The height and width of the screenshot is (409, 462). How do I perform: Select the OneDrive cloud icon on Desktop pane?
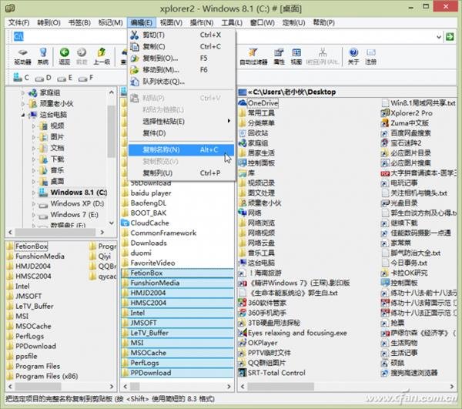[242, 103]
